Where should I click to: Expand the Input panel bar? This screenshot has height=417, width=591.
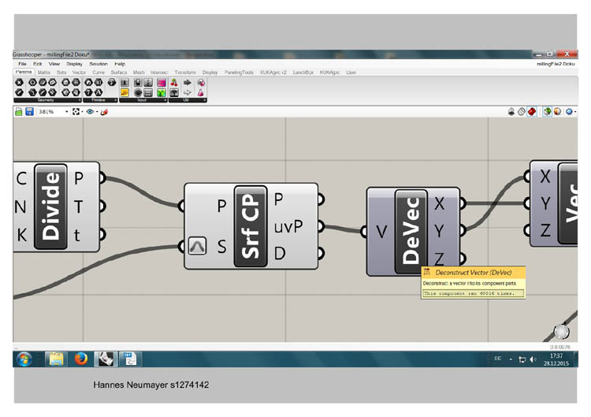(143, 100)
